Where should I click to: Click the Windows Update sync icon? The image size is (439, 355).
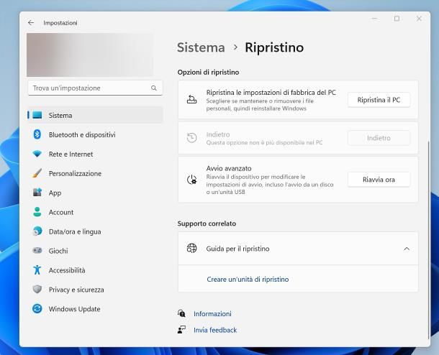coord(37,308)
